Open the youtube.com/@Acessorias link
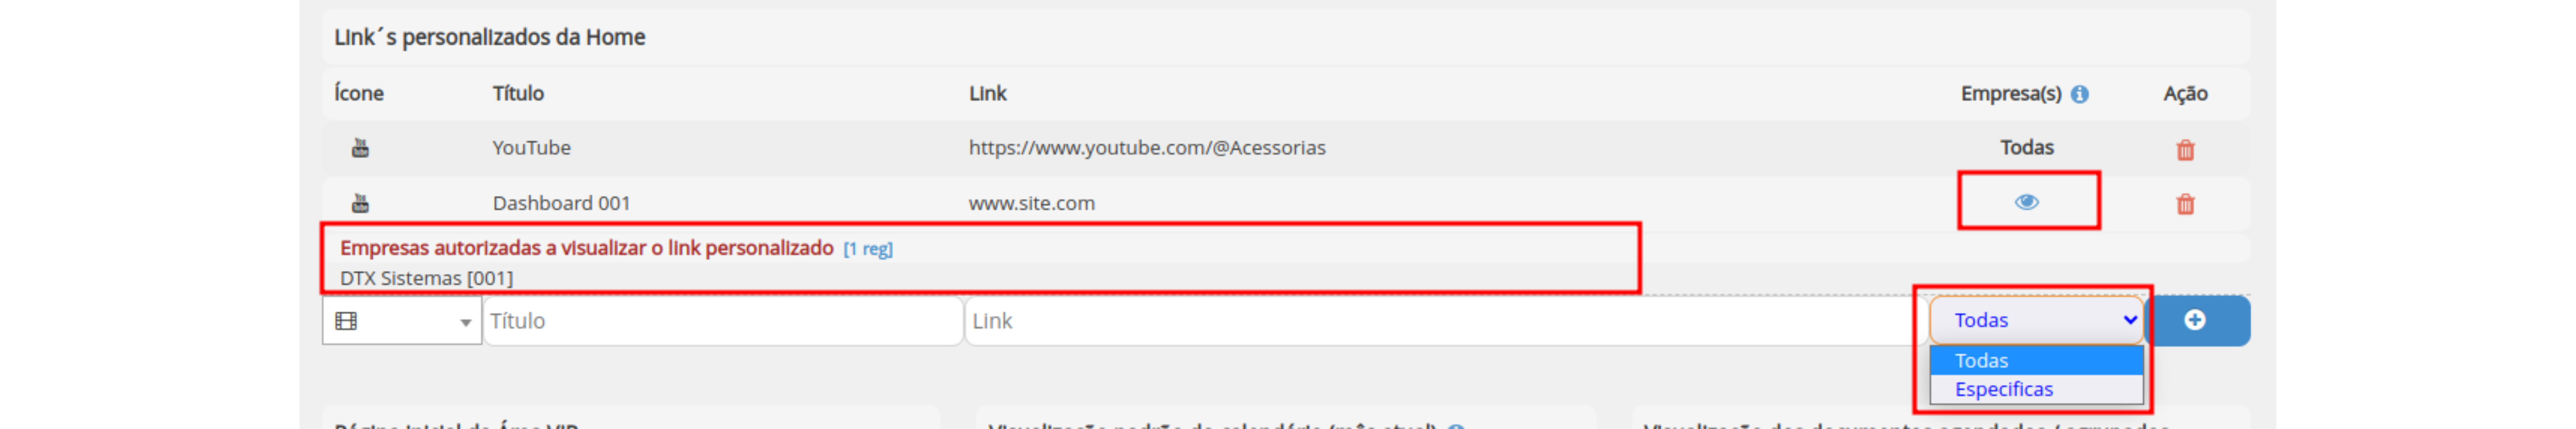 pos(1147,148)
